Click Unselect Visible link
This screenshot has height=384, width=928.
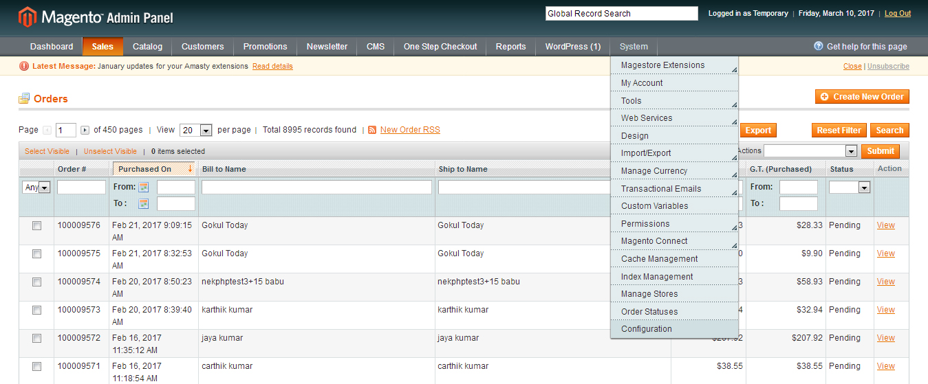tap(110, 151)
